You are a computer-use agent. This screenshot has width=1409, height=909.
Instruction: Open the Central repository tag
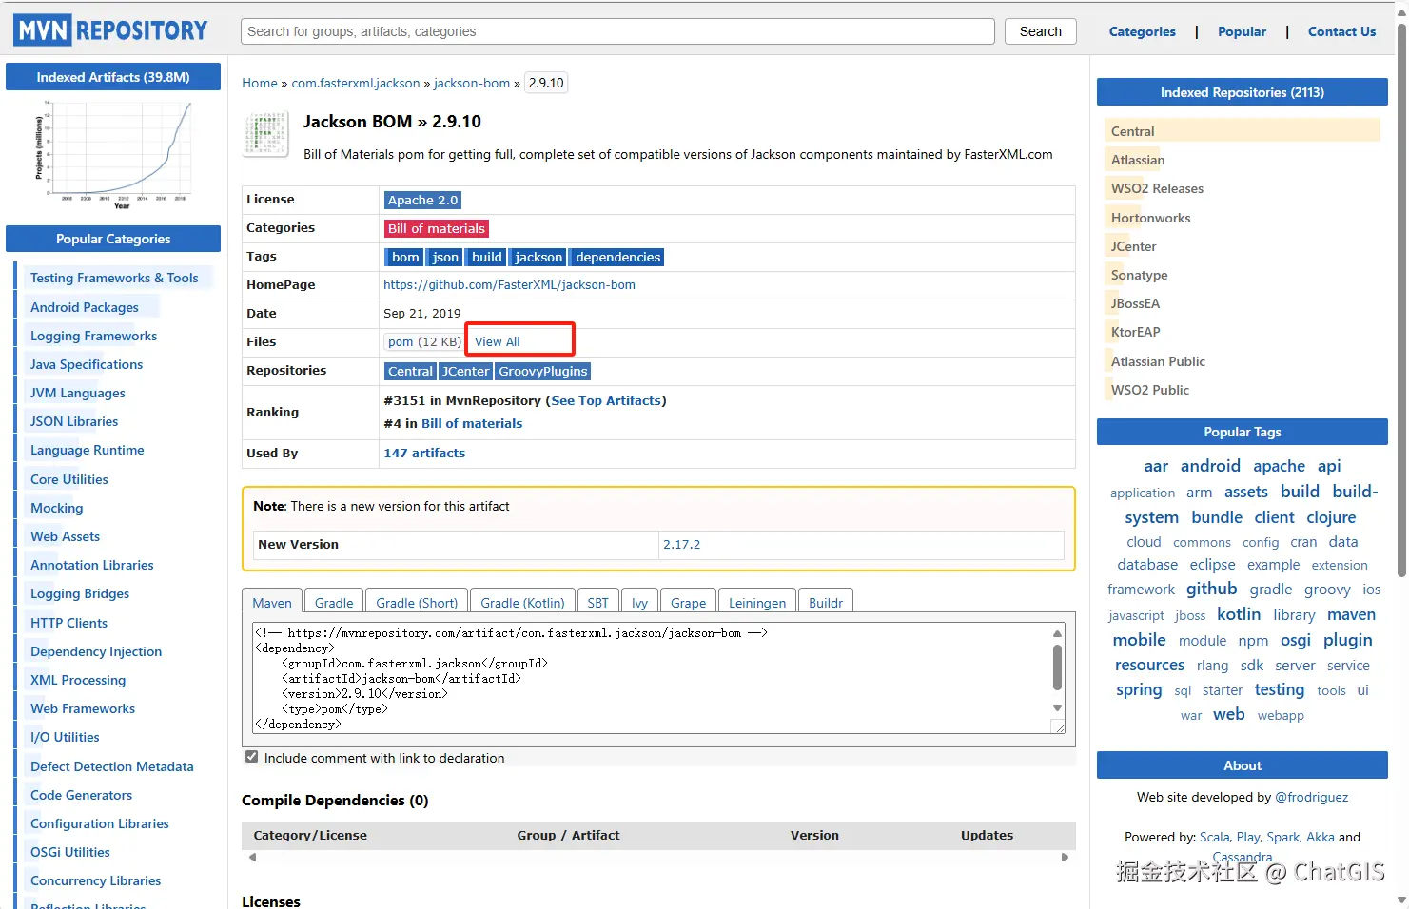[x=410, y=371]
